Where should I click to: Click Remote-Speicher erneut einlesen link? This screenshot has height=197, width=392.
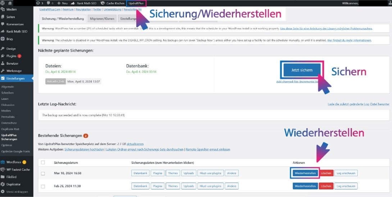pyautogui.click(x=208, y=150)
